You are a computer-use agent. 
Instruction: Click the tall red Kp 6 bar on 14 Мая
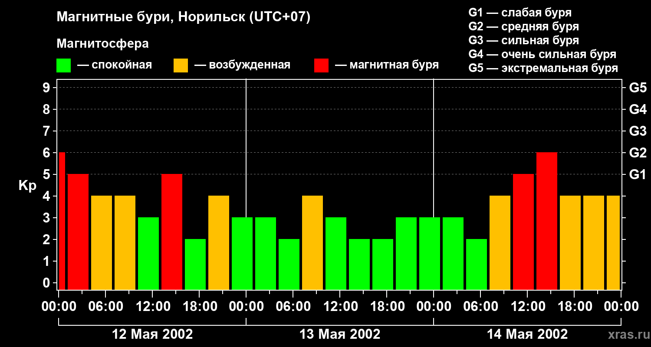(547, 221)
